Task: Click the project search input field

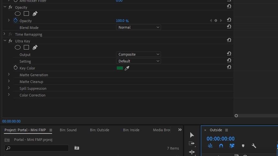Action: tap(37, 148)
